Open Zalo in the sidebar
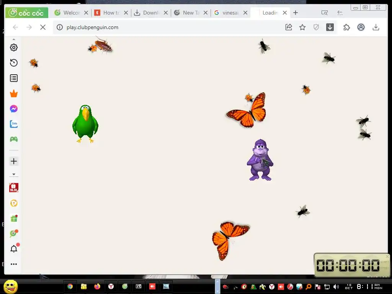The width and height of the screenshot is (392, 294). tap(14, 124)
